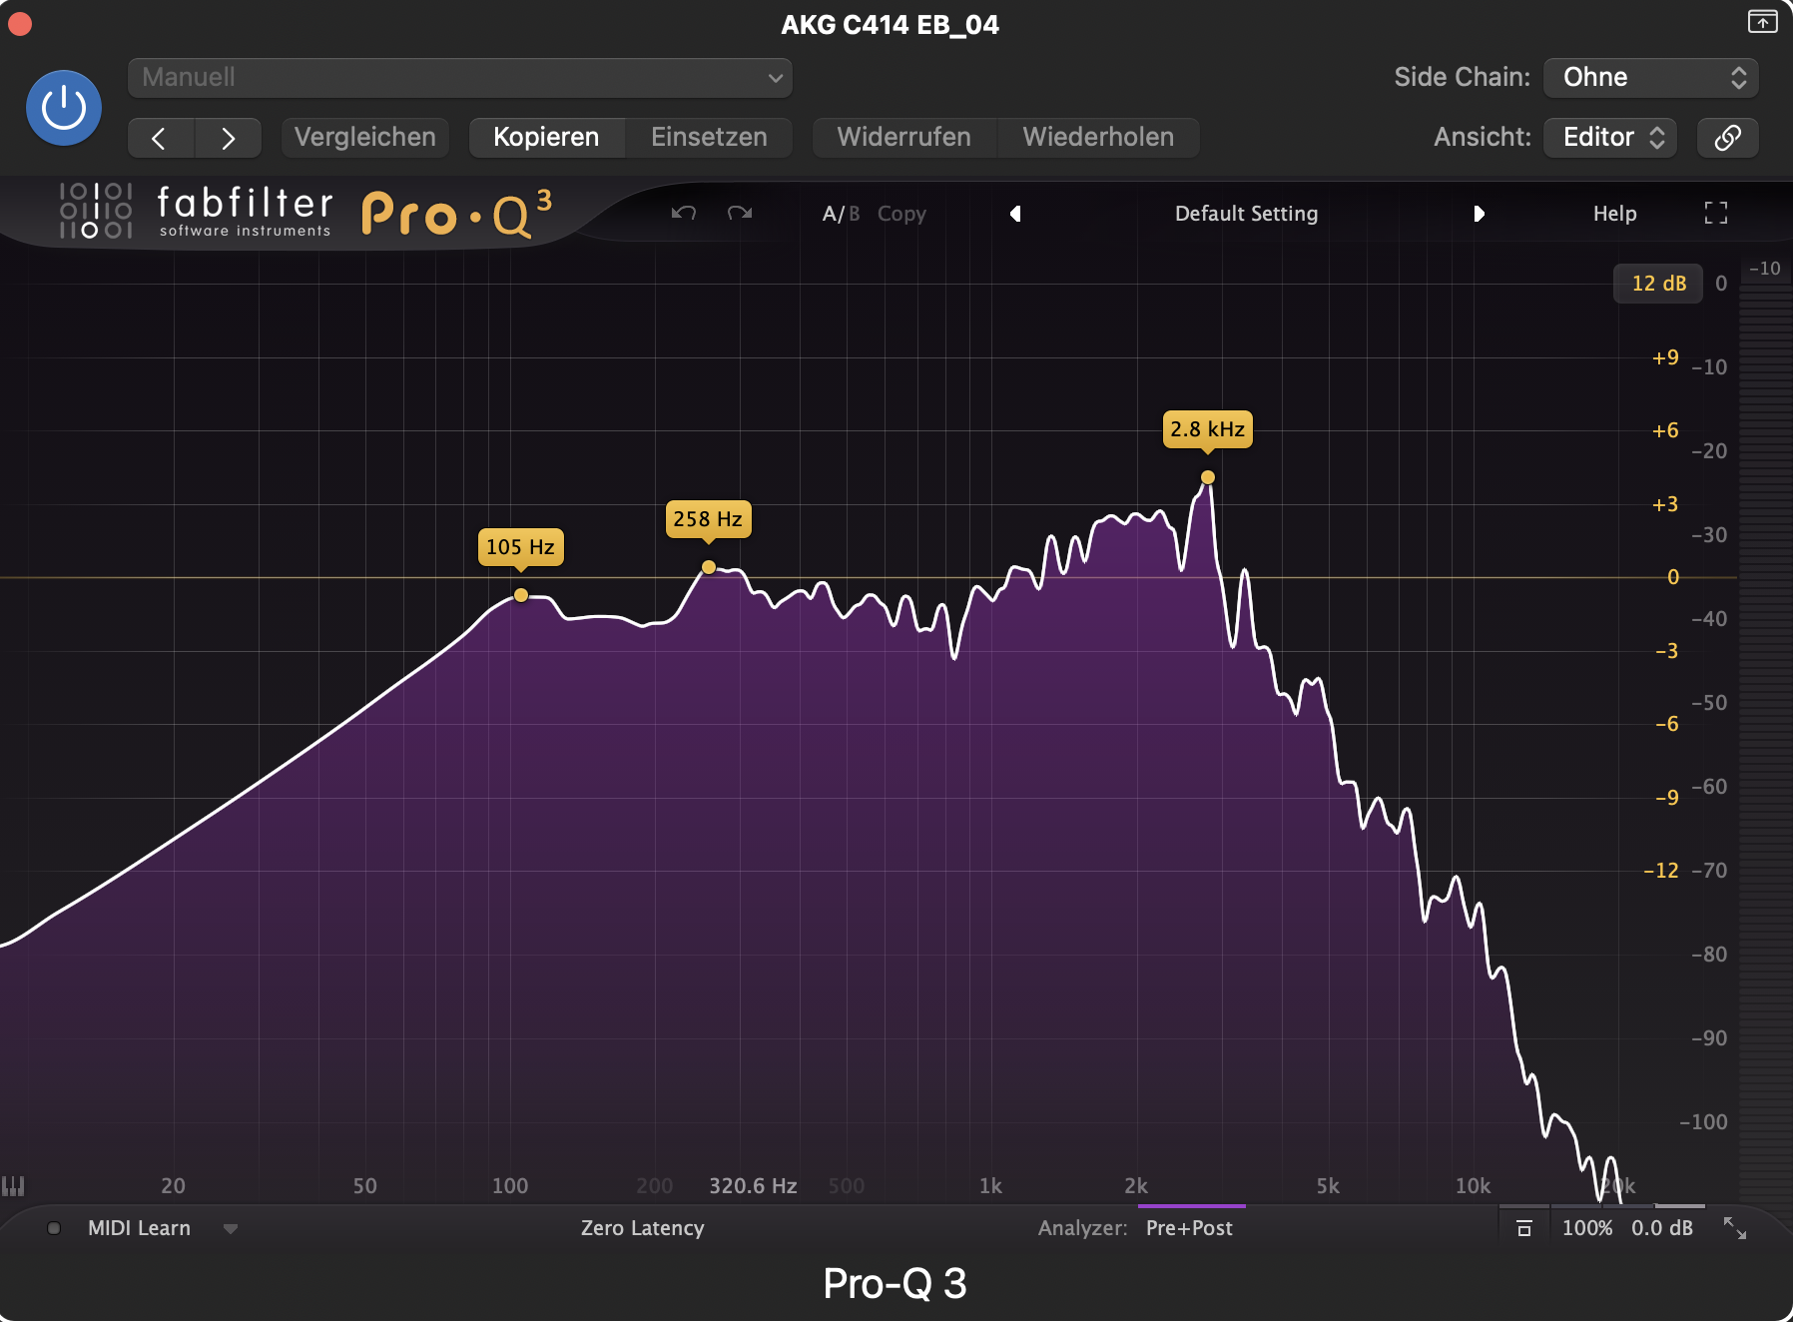Open the MIDI Learn dropdown arrow
This screenshot has height=1322, width=1793.
[231, 1229]
